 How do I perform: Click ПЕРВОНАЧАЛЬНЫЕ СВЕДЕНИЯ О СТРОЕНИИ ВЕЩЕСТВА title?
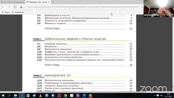point(75,39)
